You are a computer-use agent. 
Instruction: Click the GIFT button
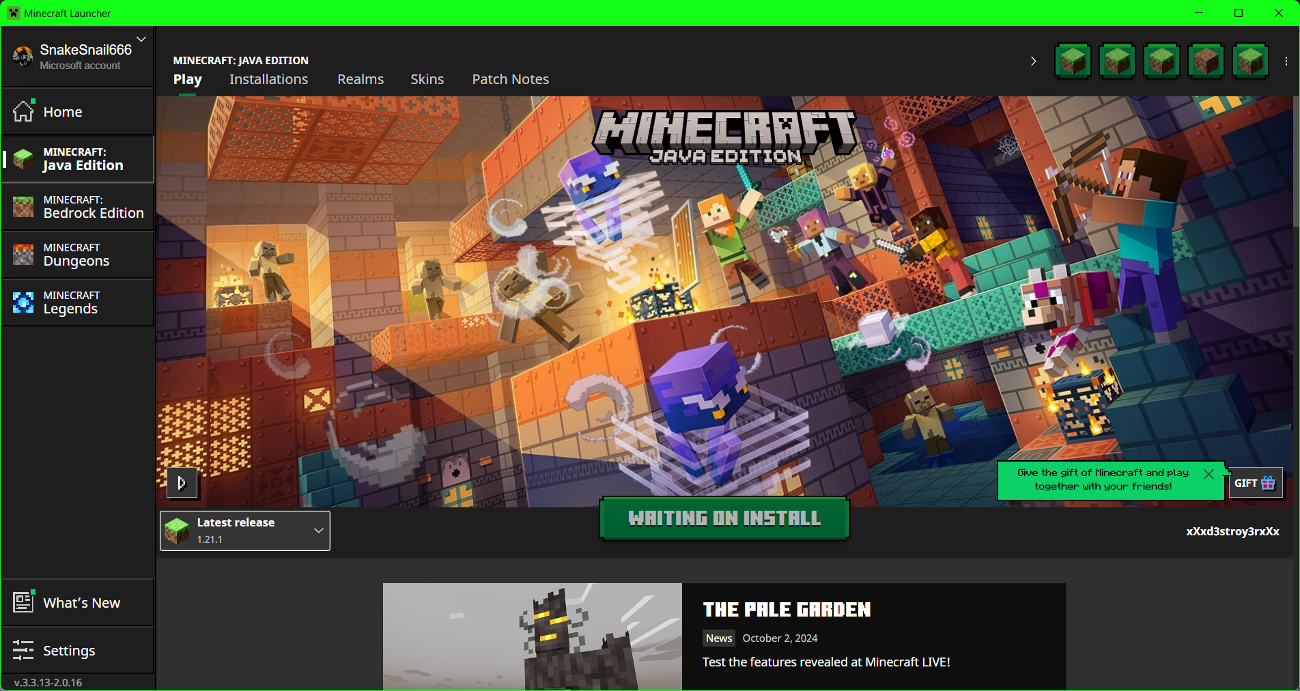coord(1255,483)
